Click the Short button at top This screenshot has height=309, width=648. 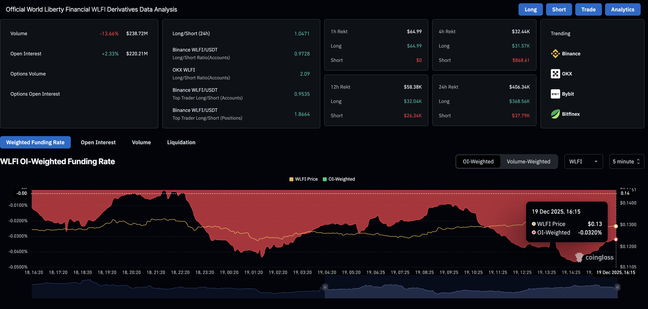pos(559,9)
